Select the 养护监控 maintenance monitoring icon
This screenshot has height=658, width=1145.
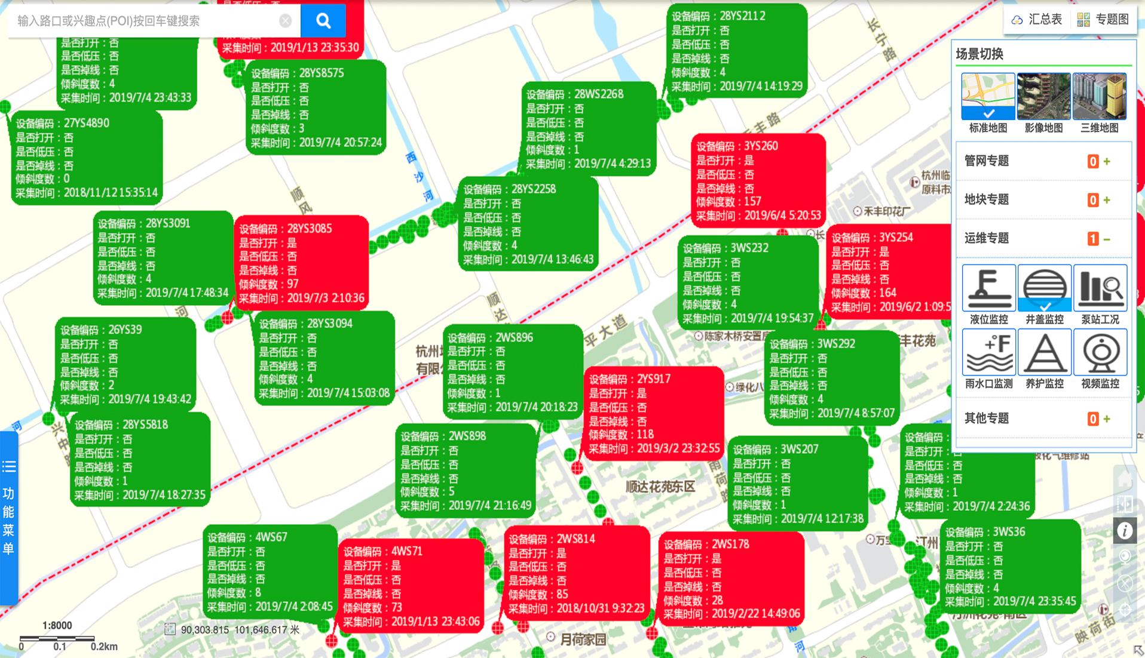pos(1044,353)
